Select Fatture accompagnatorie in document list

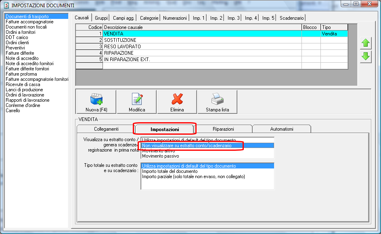[x=36, y=22]
